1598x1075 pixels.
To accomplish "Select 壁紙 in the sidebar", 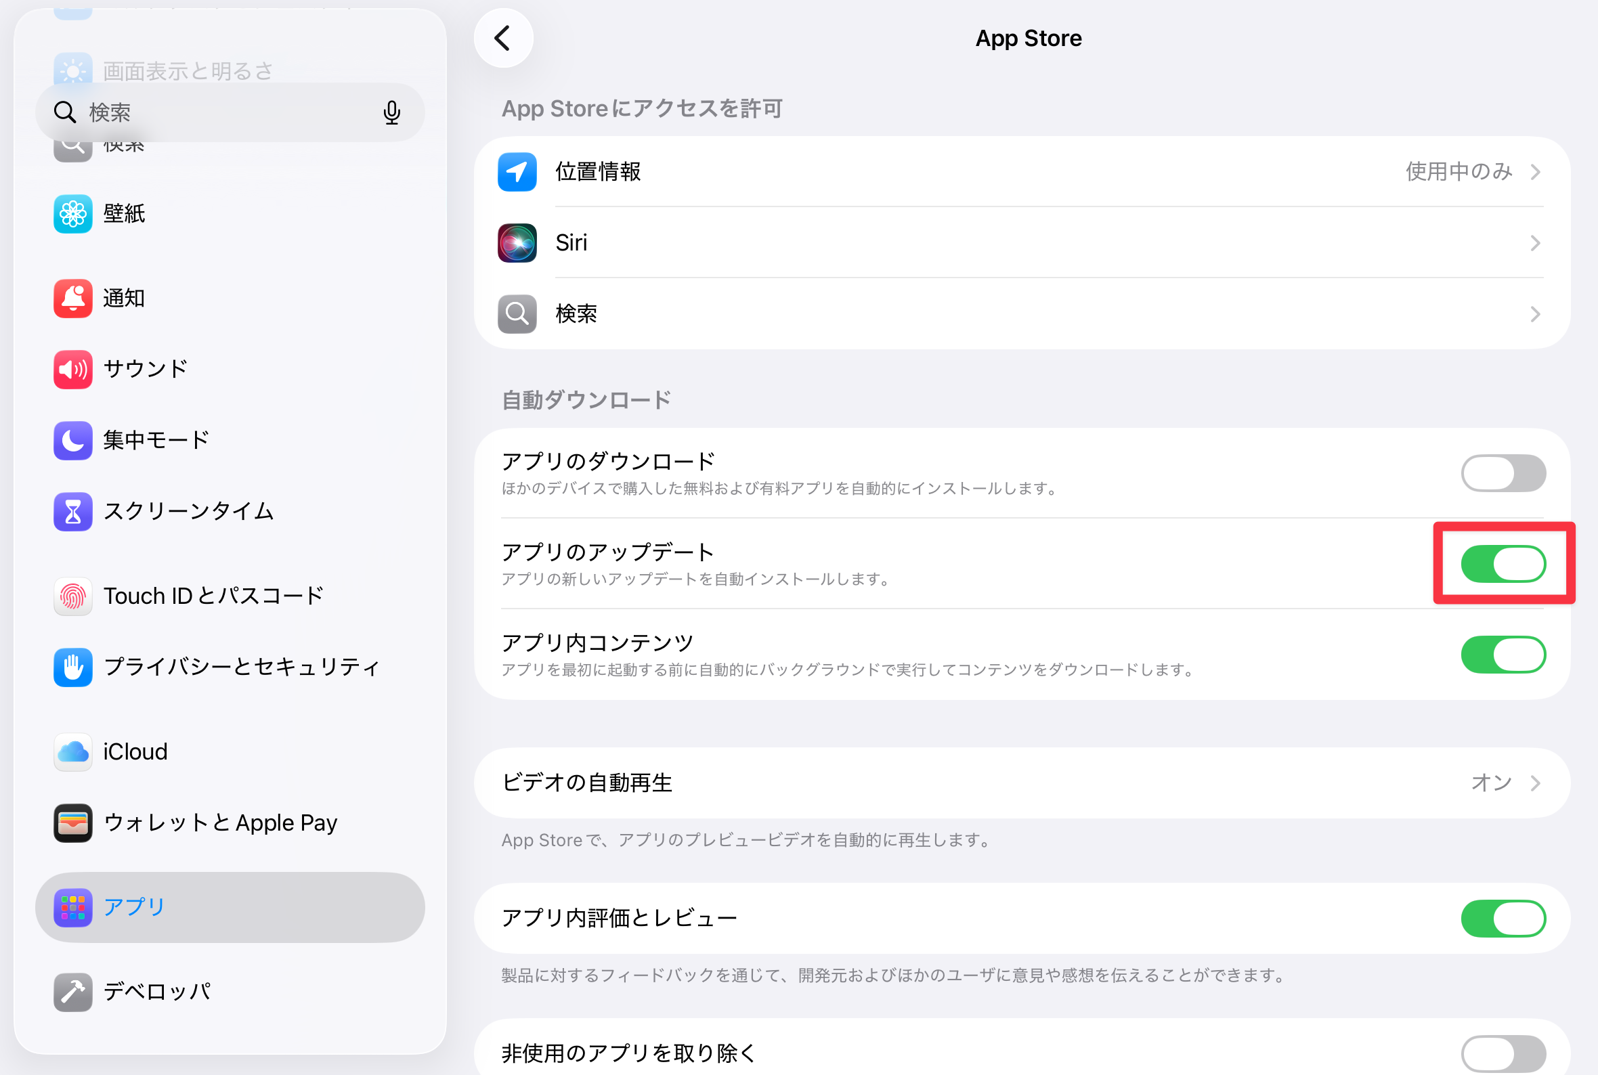I will click(230, 214).
